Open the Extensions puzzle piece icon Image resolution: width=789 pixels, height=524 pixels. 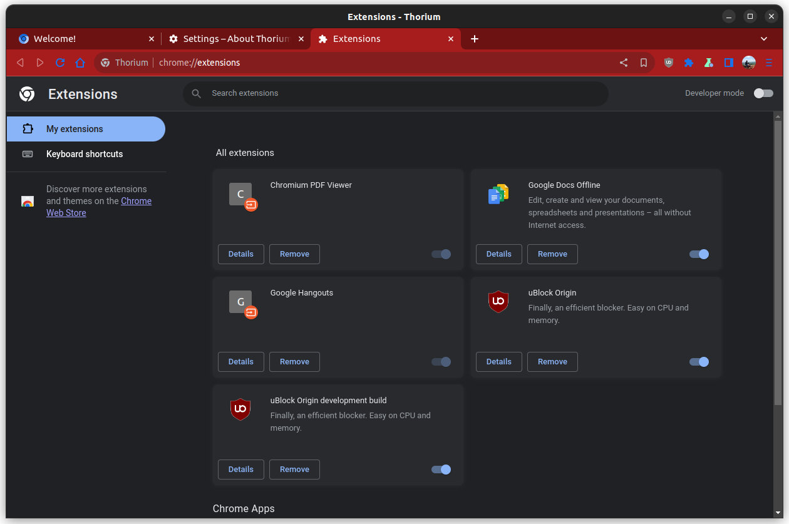pos(689,63)
